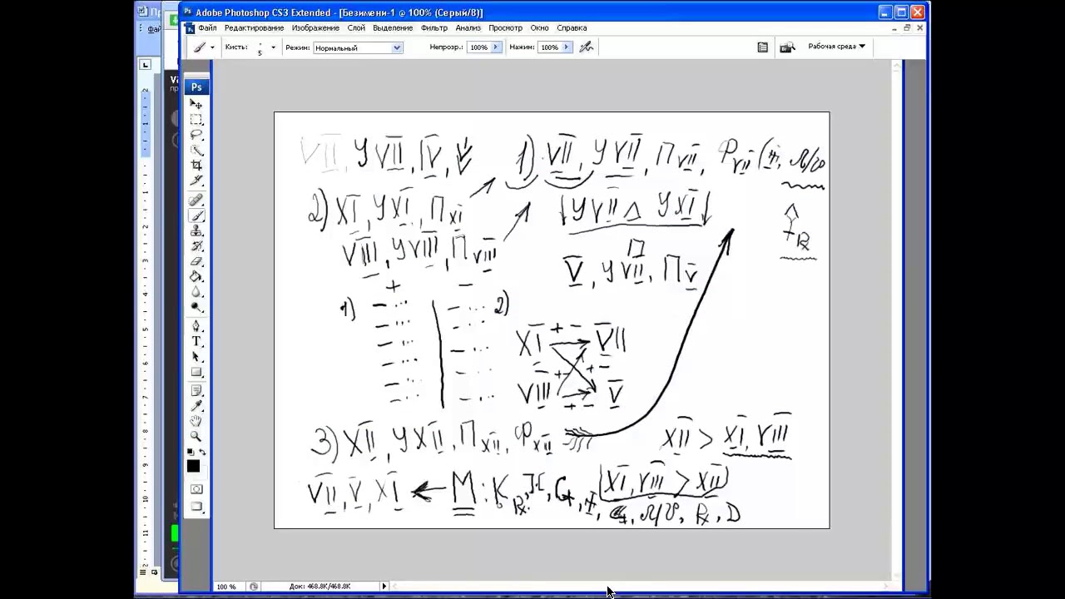Open the Справка menu

572,27
